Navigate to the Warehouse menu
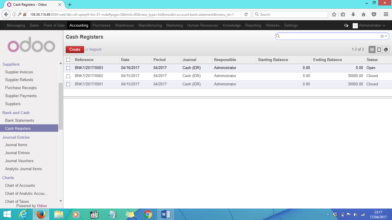 point(125,25)
